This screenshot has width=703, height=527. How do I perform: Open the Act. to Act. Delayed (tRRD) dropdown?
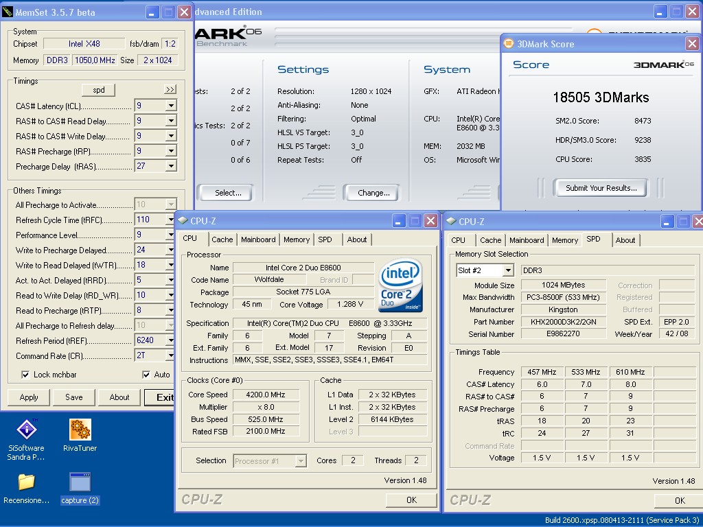pos(170,280)
